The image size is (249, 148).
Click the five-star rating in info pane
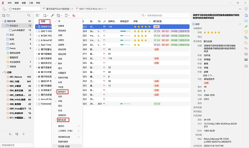click(x=212, y=32)
